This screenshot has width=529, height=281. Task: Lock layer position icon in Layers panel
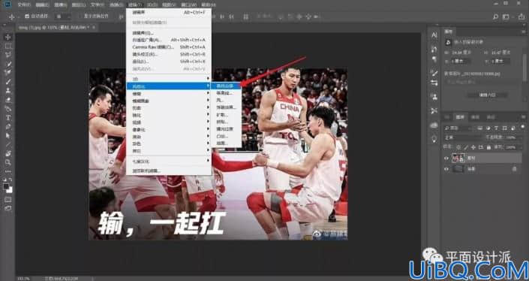click(473, 147)
